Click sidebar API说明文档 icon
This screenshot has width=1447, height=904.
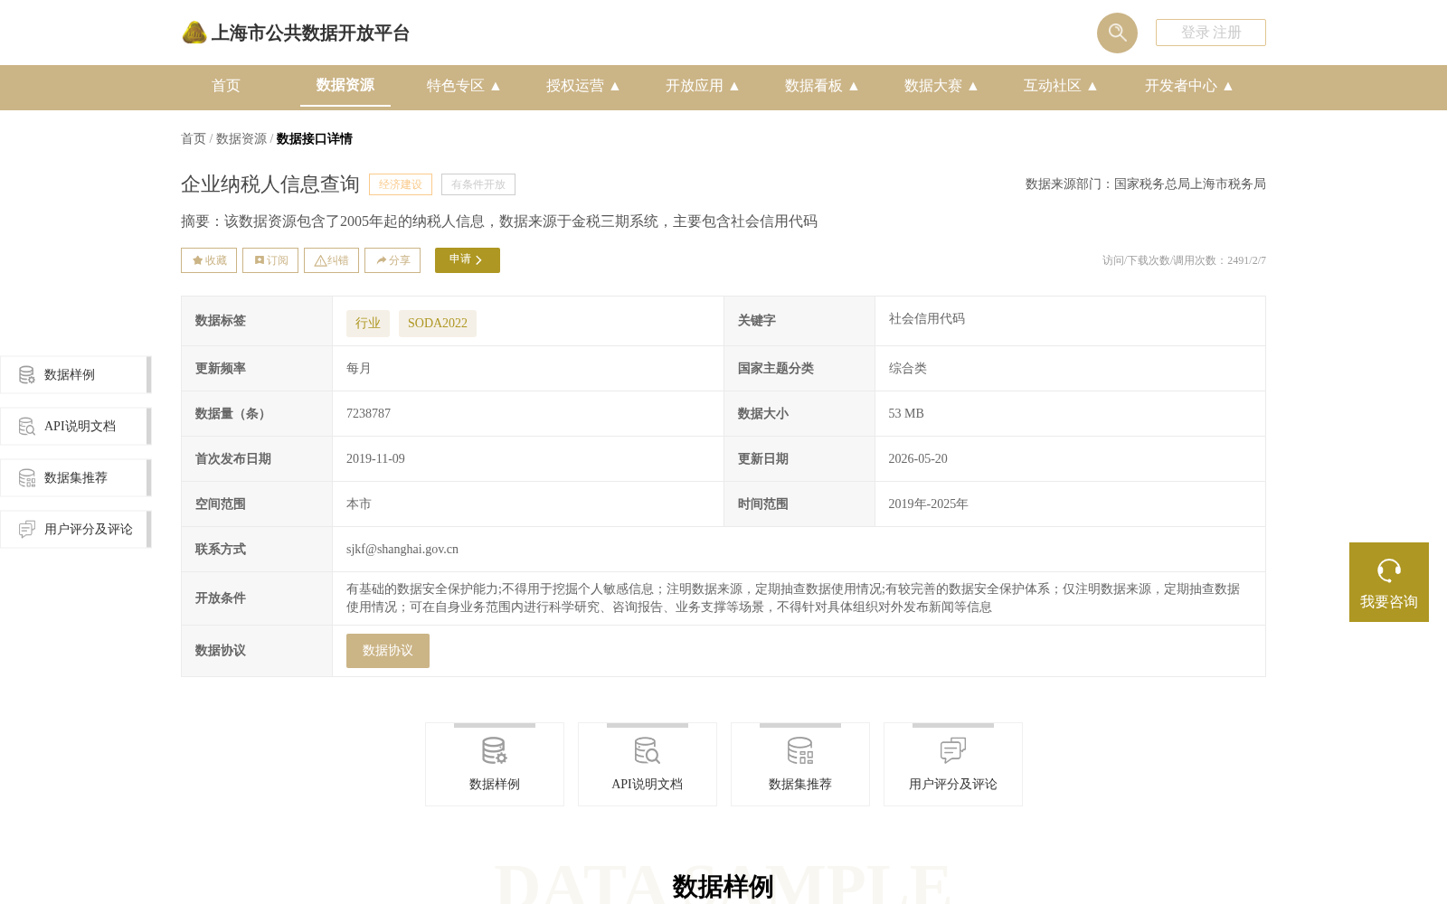[27, 426]
